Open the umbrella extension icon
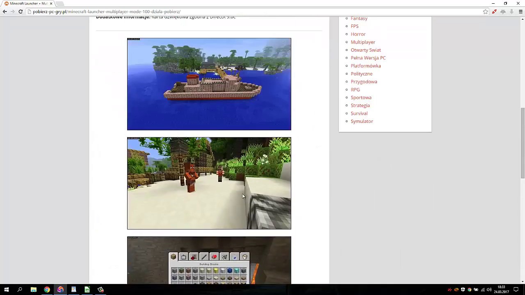 point(503,11)
